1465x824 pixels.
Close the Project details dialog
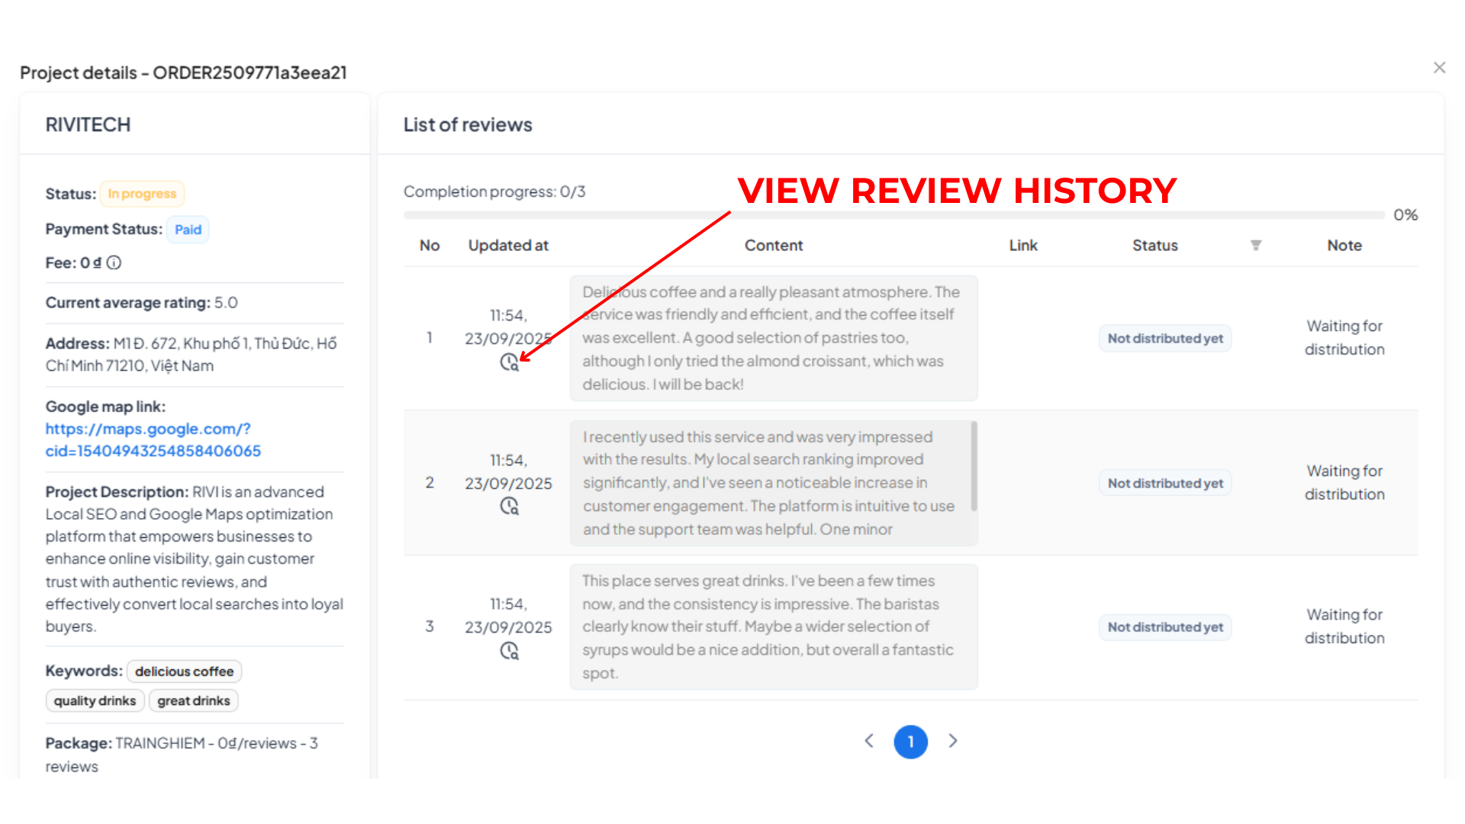[x=1439, y=67]
